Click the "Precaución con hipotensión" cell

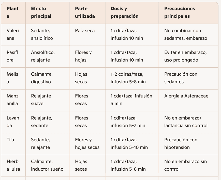[x=181, y=144]
